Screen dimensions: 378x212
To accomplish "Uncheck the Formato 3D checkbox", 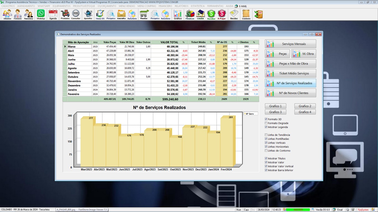I will [266, 119].
